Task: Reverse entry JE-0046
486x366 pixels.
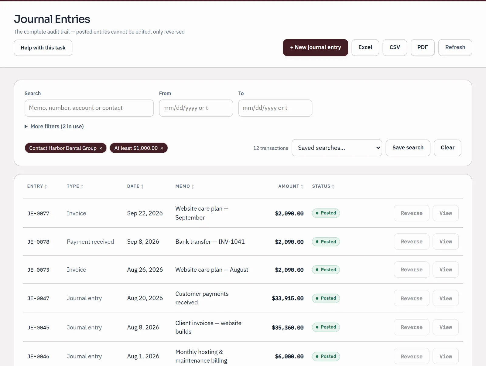Action: point(412,356)
